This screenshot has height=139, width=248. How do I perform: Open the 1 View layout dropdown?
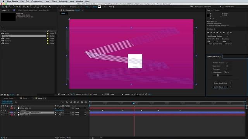129,95
